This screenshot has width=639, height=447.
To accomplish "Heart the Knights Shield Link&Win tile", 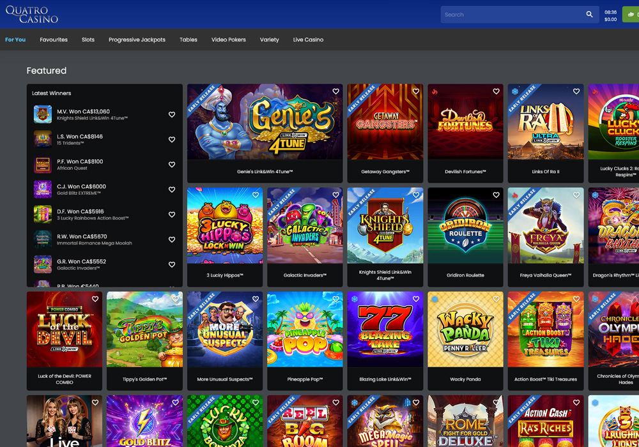I will (416, 195).
